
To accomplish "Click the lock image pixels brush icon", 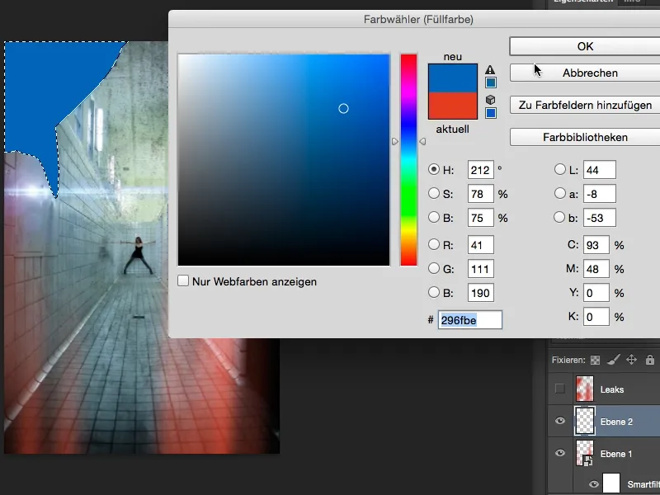I will click(x=613, y=360).
